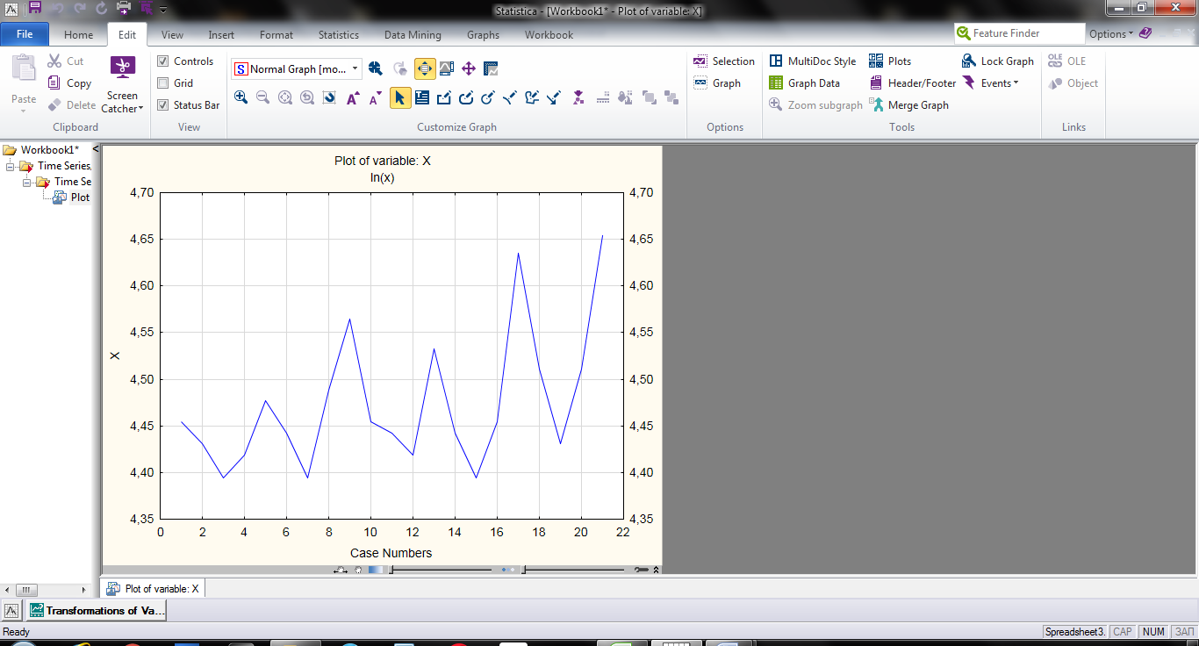The image size is (1199, 646).
Task: Click the Save icon in quick access bar
Action: coord(34,9)
